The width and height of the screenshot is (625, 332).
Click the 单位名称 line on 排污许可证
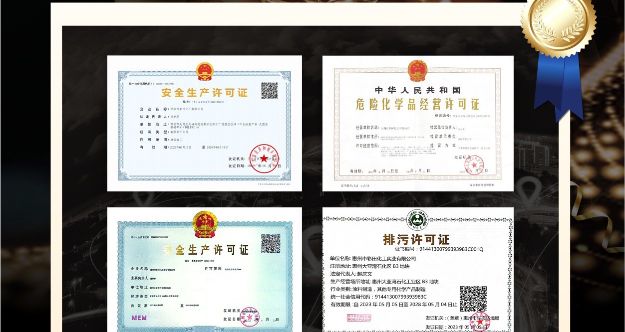[372, 259]
